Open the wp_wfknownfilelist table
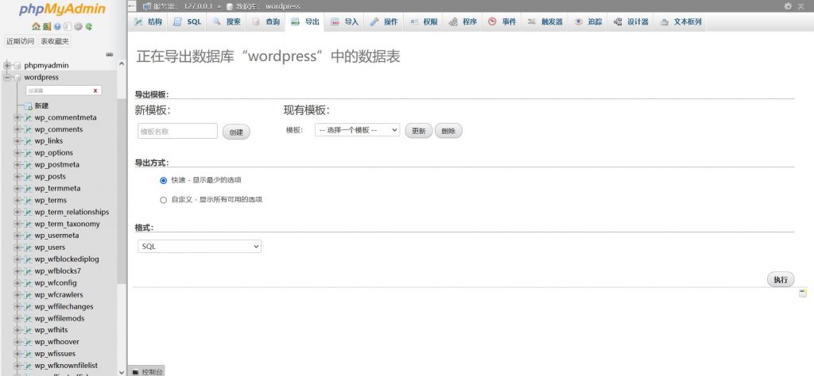Viewport: 814px width, 376px height. tap(66, 365)
